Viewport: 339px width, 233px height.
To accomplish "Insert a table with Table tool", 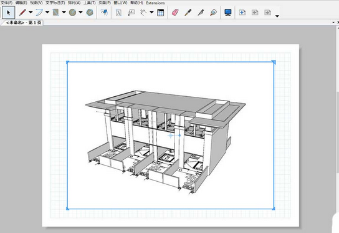I will 160,12.
